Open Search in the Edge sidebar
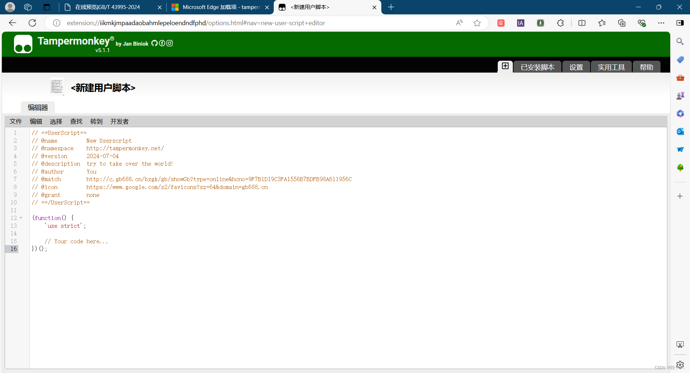This screenshot has width=690, height=373. tap(680, 41)
